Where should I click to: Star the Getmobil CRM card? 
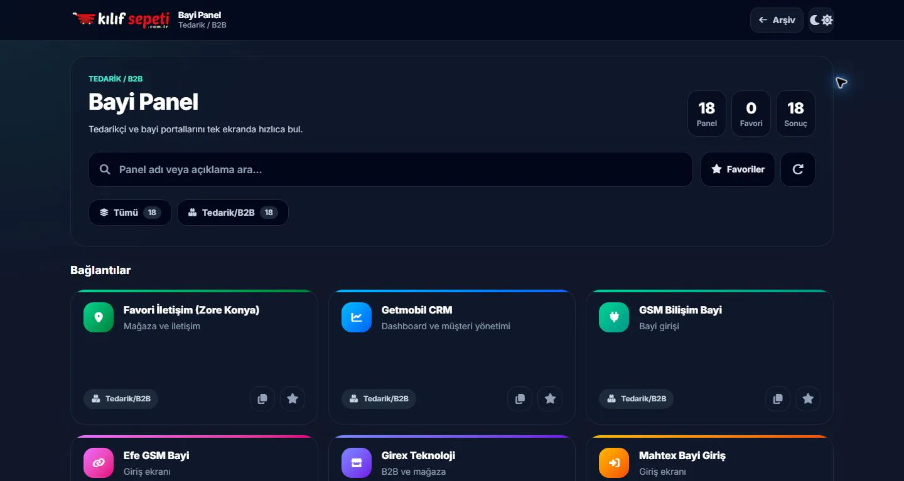coord(550,399)
